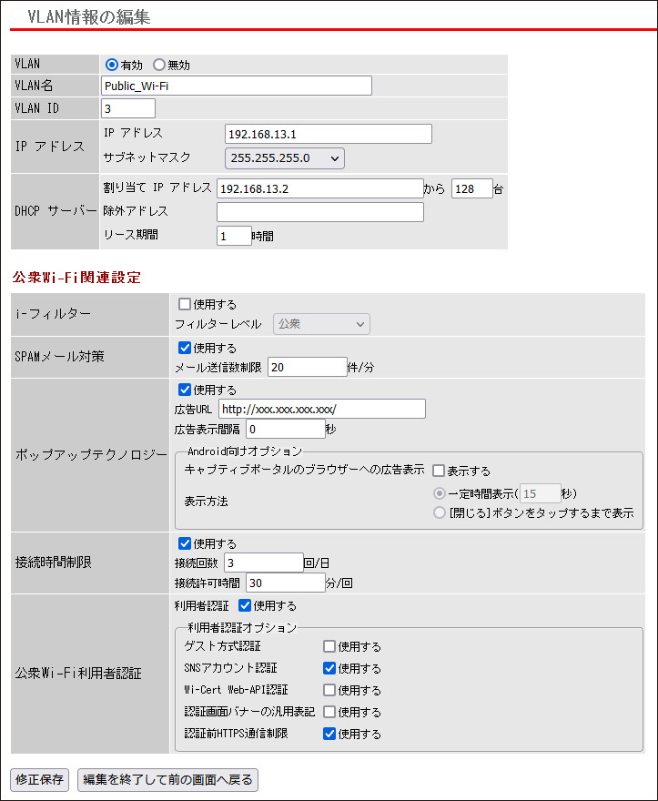Toggle the ポップアップテクノロジー 使用する checkbox
This screenshot has width=658, height=801.
pyautogui.click(x=185, y=390)
